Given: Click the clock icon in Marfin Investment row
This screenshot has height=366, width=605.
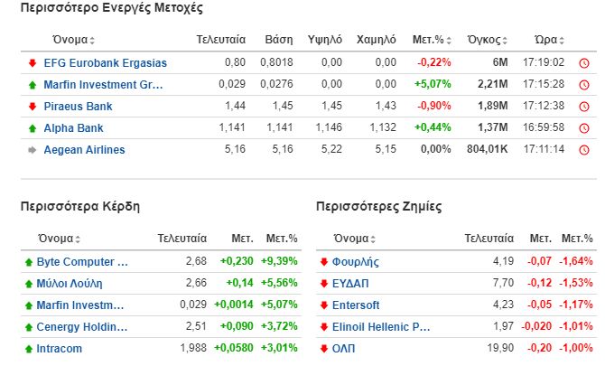Looking at the screenshot, I should 584,85.
